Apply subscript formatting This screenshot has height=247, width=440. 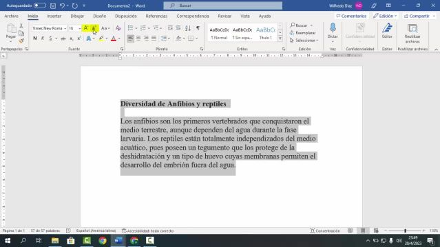(72, 38)
